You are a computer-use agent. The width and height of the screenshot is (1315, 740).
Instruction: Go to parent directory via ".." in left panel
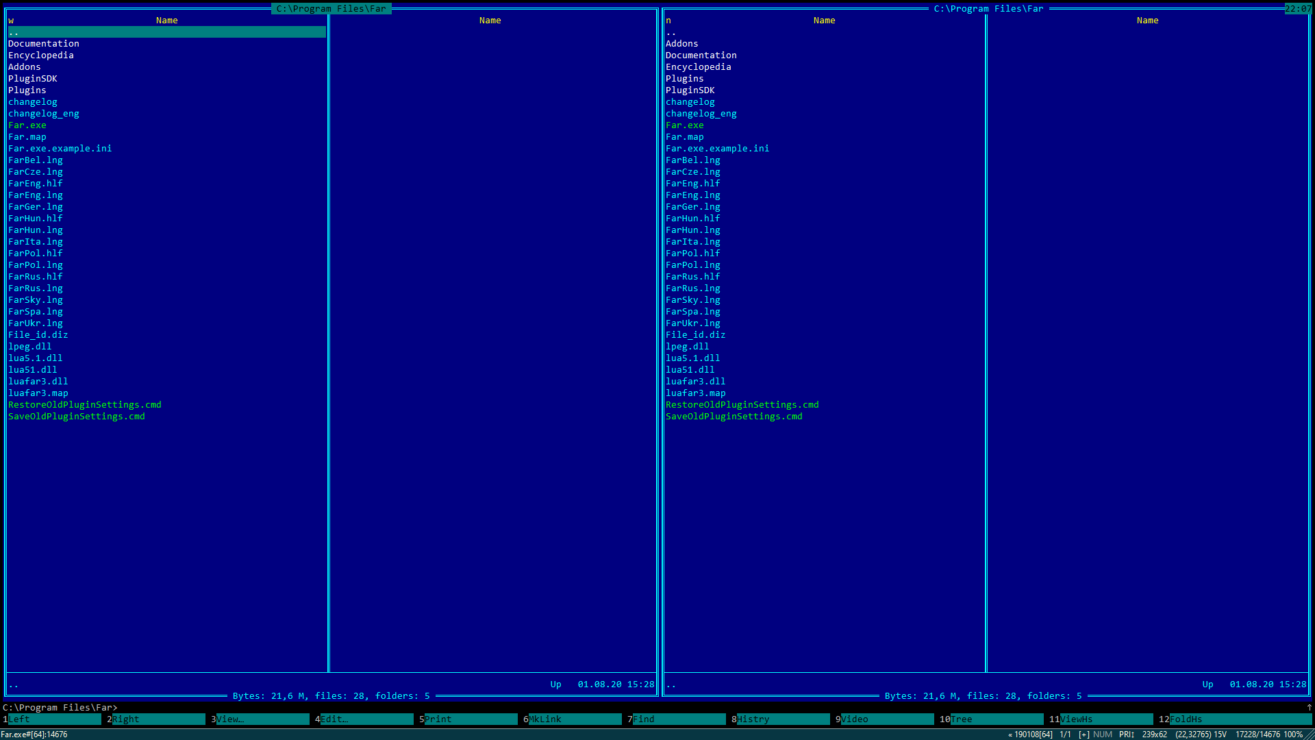(x=14, y=32)
